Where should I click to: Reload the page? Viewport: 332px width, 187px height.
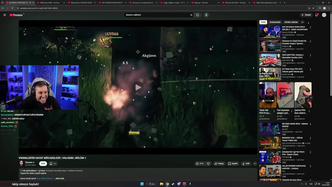tap(12, 8)
